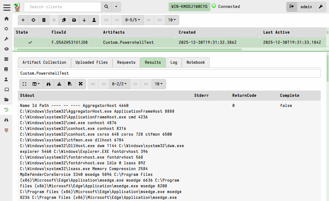Delete the selected flow using the trashcan icon
This screenshot has width=329, height=201.
pyautogui.click(x=44, y=20)
